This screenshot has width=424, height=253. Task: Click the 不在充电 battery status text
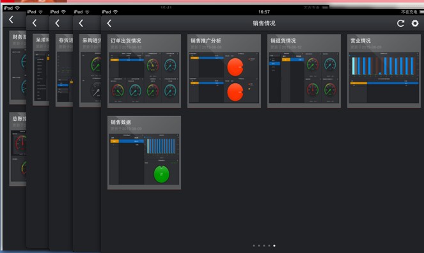pos(409,12)
